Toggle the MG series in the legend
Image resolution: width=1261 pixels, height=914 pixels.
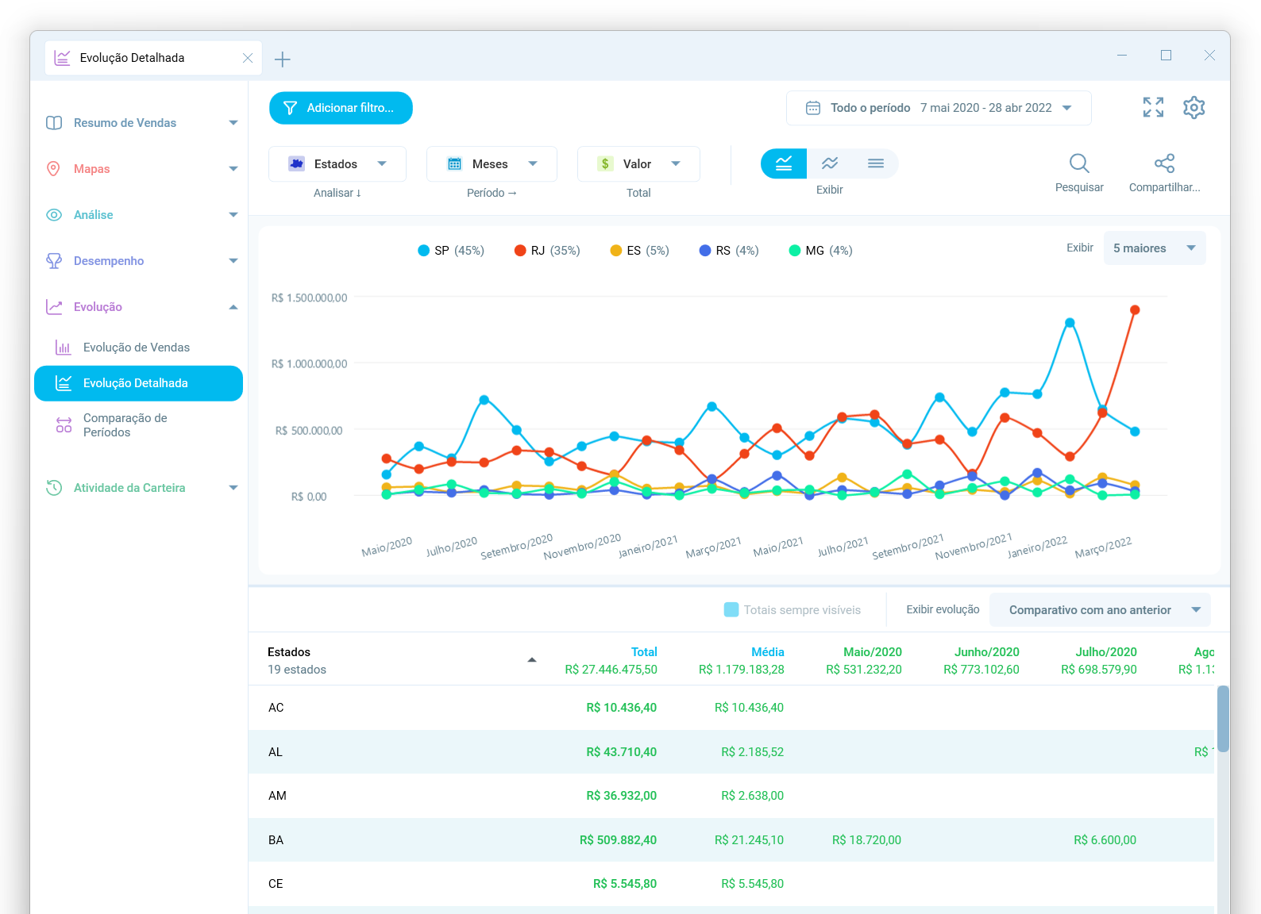coord(820,251)
